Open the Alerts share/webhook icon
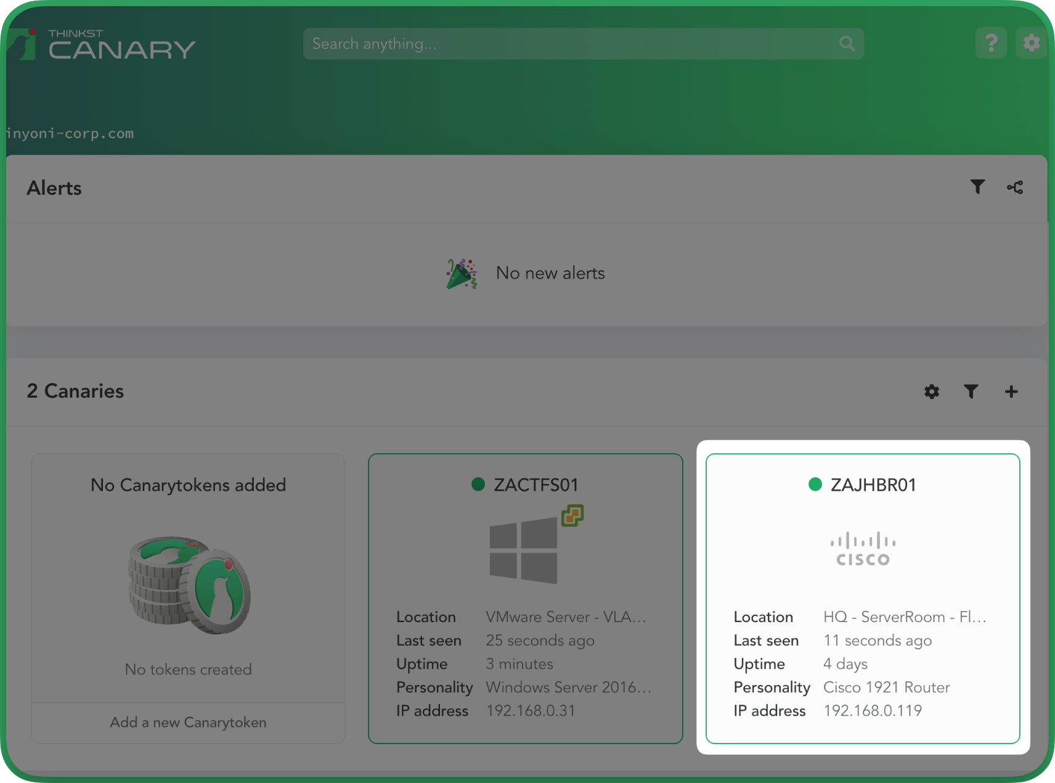The height and width of the screenshot is (783, 1055). click(x=1015, y=187)
